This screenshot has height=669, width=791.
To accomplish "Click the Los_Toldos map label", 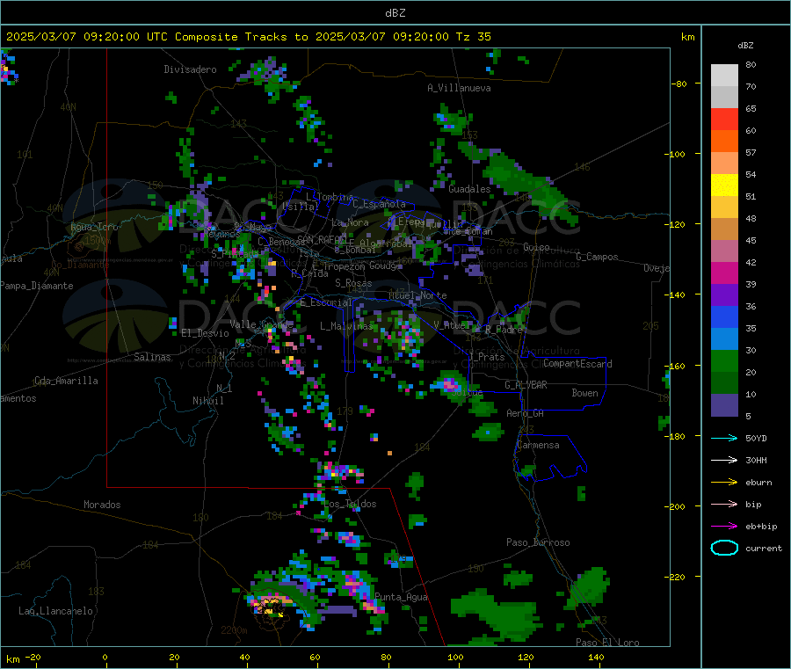I will [x=350, y=504].
